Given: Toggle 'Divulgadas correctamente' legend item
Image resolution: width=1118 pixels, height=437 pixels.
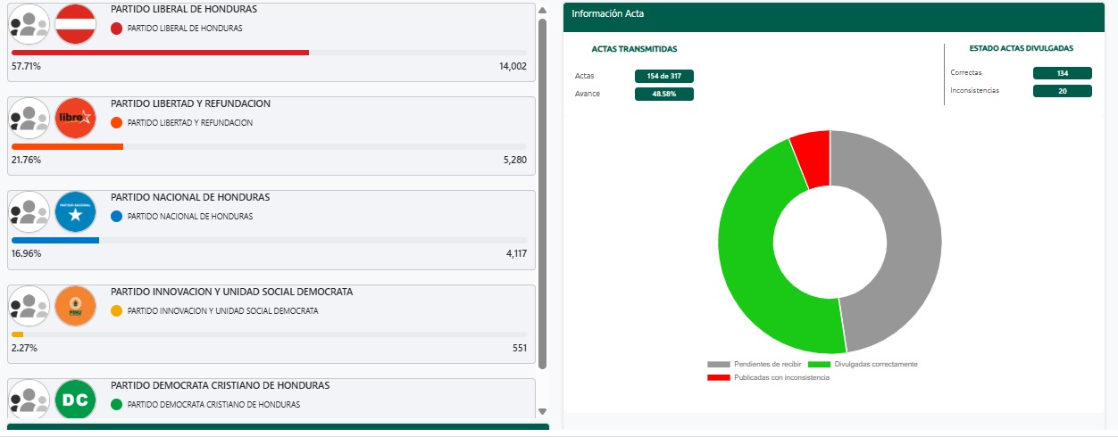Looking at the screenshot, I should tap(863, 365).
